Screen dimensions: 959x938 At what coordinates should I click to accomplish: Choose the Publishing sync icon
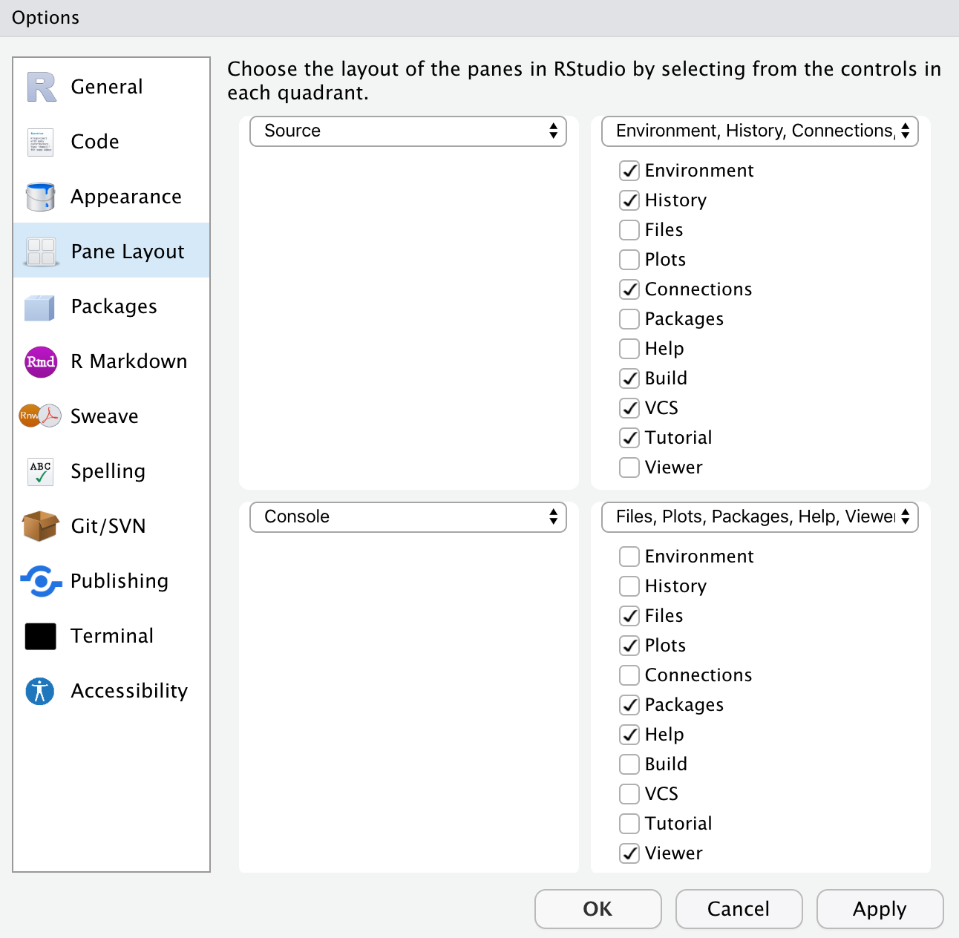[x=41, y=581]
